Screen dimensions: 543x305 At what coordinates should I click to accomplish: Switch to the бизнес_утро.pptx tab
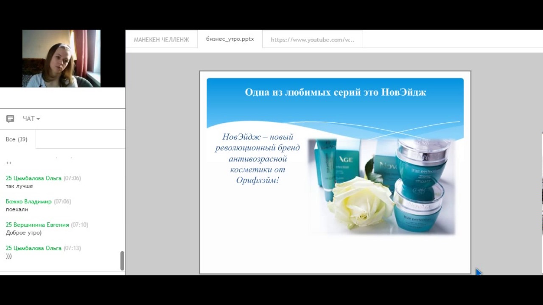tap(230, 39)
